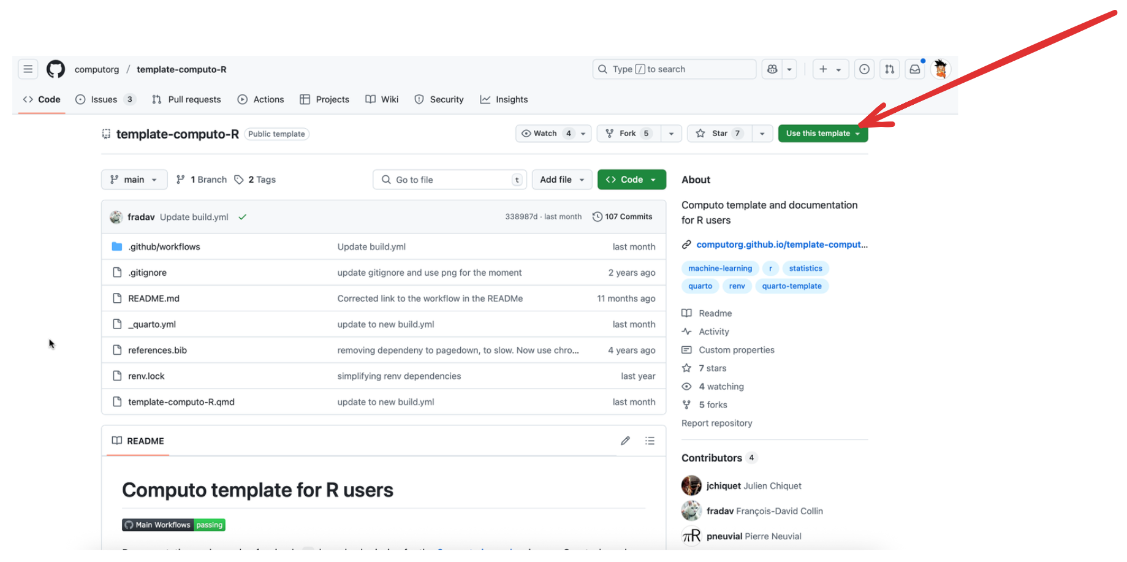Open template-computo-R.qmd file
1127x562 pixels.
pos(181,402)
